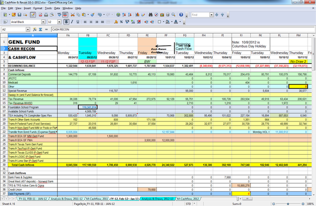Select column header FG

[x=185, y=36]
